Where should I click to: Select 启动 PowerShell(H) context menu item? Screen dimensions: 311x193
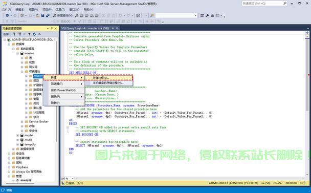[x=64, y=90]
